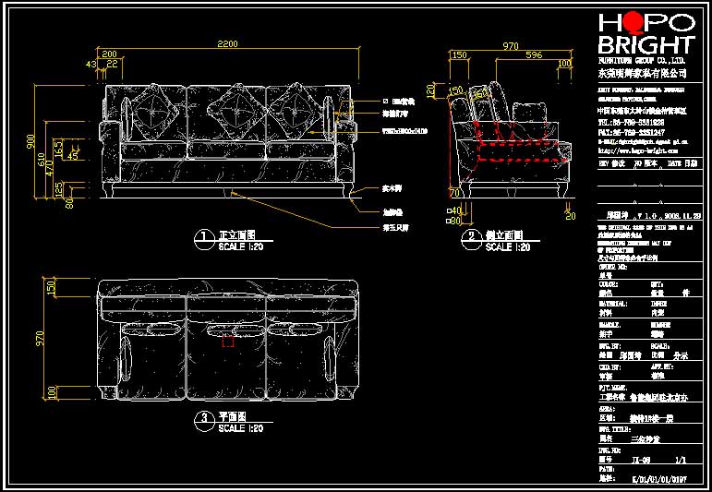
Task: Select the 正立面图 front elevation title
Action: tap(237, 234)
